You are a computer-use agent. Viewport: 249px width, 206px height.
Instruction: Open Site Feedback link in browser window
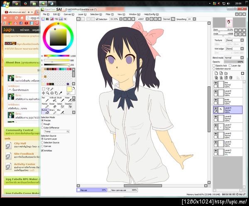(x=24, y=154)
